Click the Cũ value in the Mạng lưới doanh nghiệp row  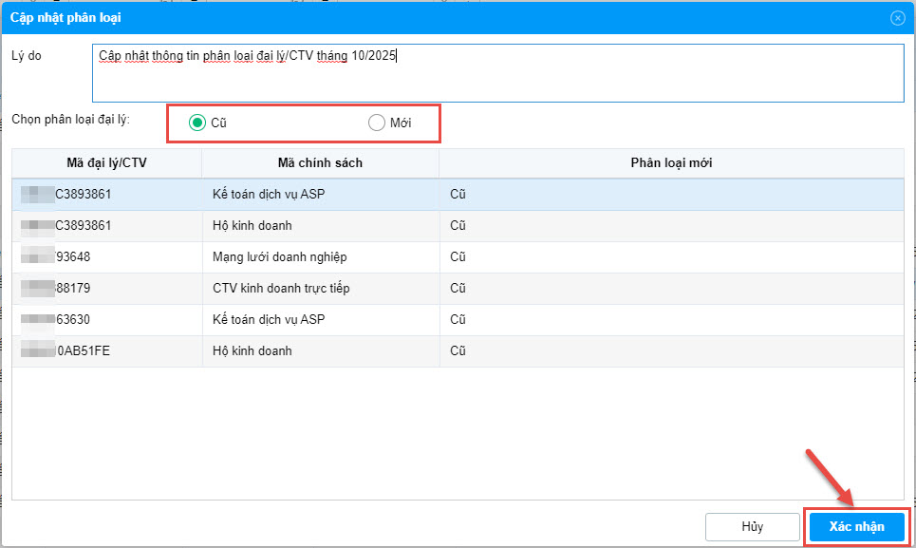[458, 256]
